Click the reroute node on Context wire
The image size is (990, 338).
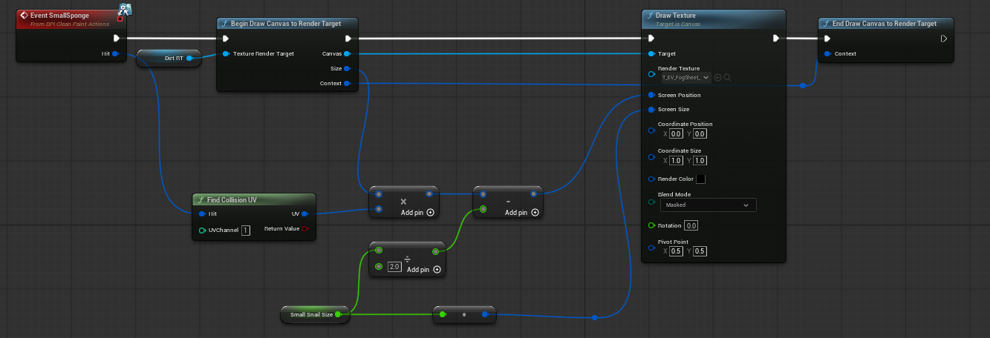[804, 86]
